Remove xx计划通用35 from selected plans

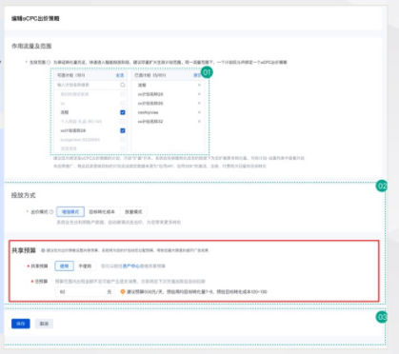(x=199, y=104)
